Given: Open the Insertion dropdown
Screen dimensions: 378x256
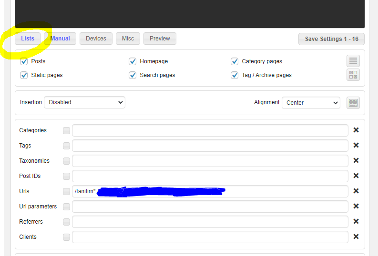Looking at the screenshot, I should (x=85, y=102).
